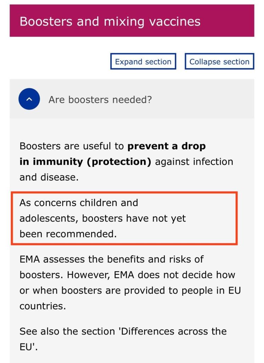Click the bold 'prevent a drop' text
Screen dimensions: 264x363
point(167,146)
